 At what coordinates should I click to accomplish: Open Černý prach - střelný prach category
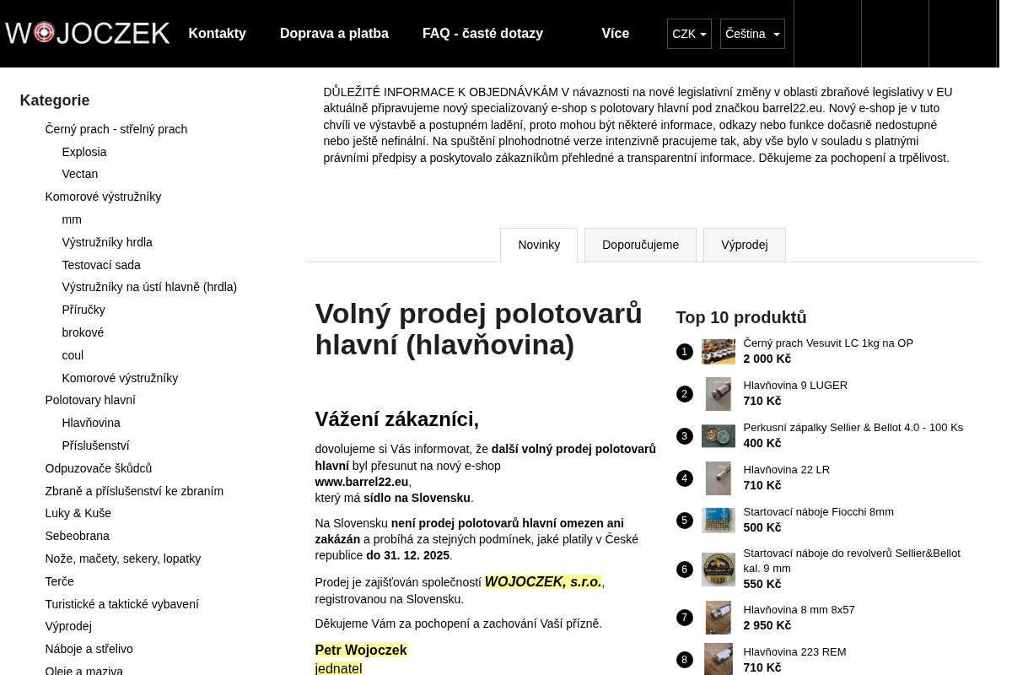[x=116, y=129]
